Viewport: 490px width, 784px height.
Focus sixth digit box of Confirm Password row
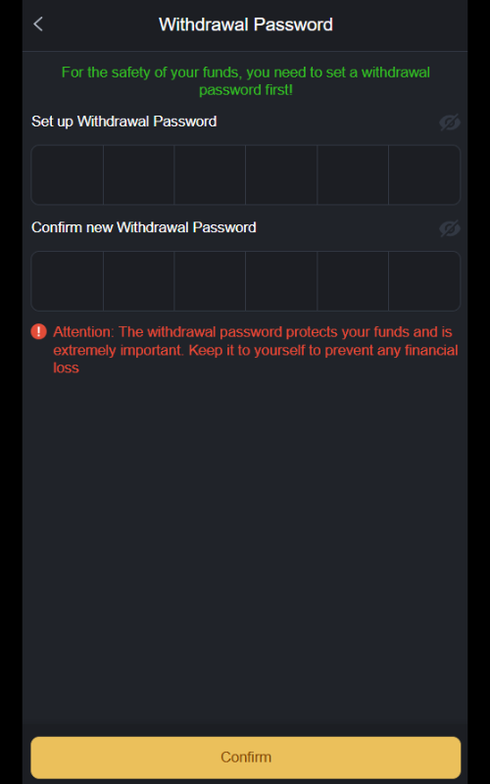424,281
